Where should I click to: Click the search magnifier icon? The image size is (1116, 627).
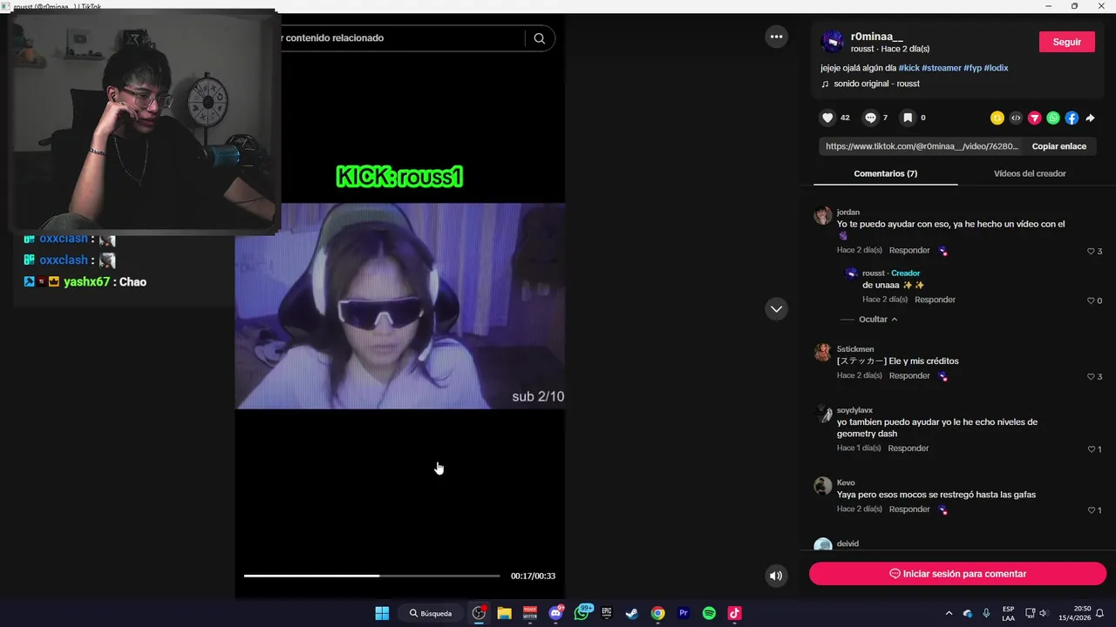click(540, 38)
